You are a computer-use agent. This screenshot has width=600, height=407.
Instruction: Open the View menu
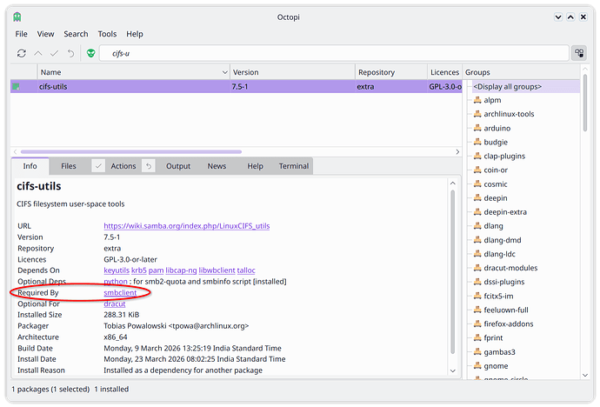pyautogui.click(x=45, y=34)
